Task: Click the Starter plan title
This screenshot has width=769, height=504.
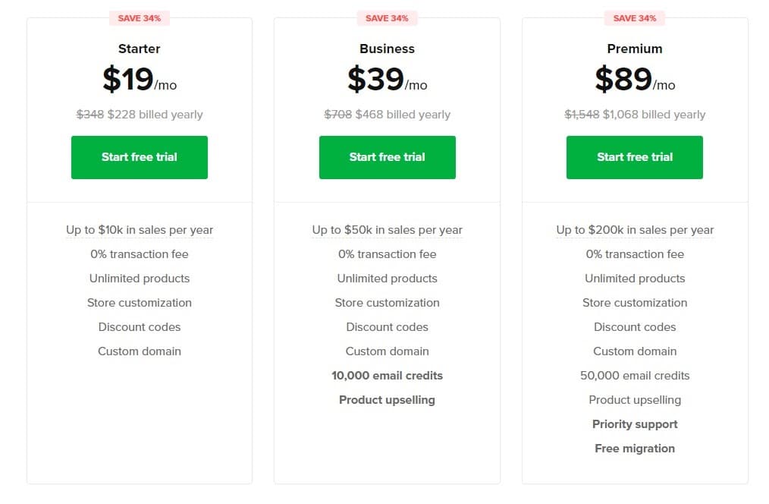Action: pyautogui.click(x=140, y=49)
